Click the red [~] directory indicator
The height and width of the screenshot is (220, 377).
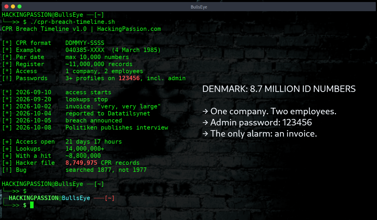click(110, 198)
